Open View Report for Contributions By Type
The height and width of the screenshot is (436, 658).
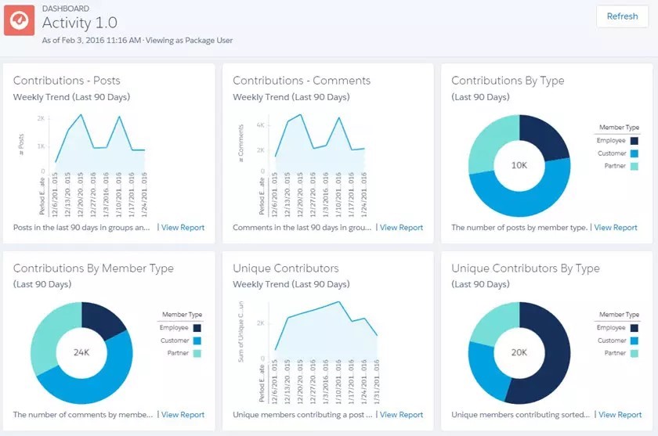coord(616,228)
